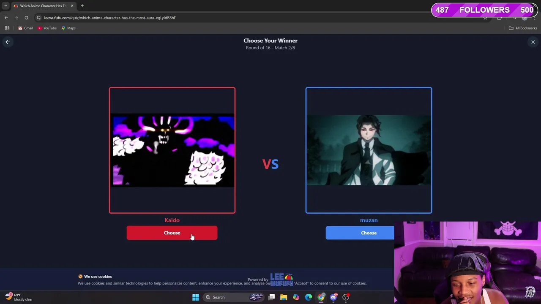Open a new browser tab
Viewport: 541px width, 304px height.
[82, 6]
